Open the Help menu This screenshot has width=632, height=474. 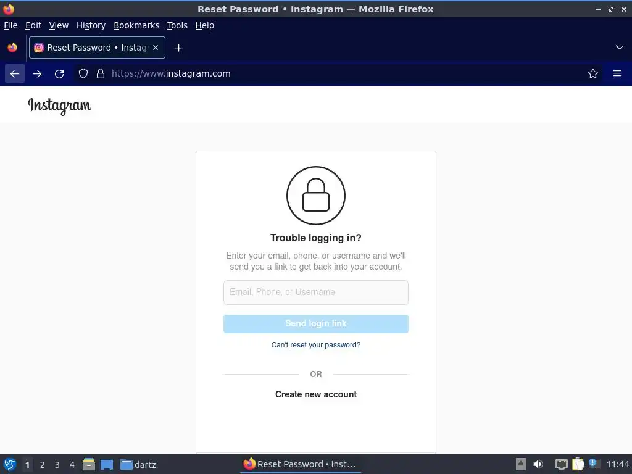tap(205, 25)
